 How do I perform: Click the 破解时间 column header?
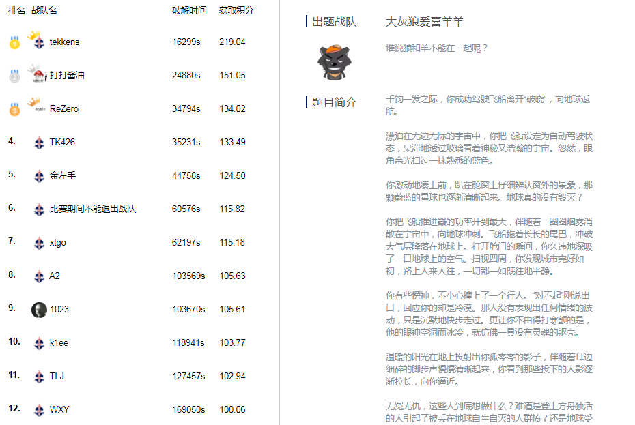(189, 10)
